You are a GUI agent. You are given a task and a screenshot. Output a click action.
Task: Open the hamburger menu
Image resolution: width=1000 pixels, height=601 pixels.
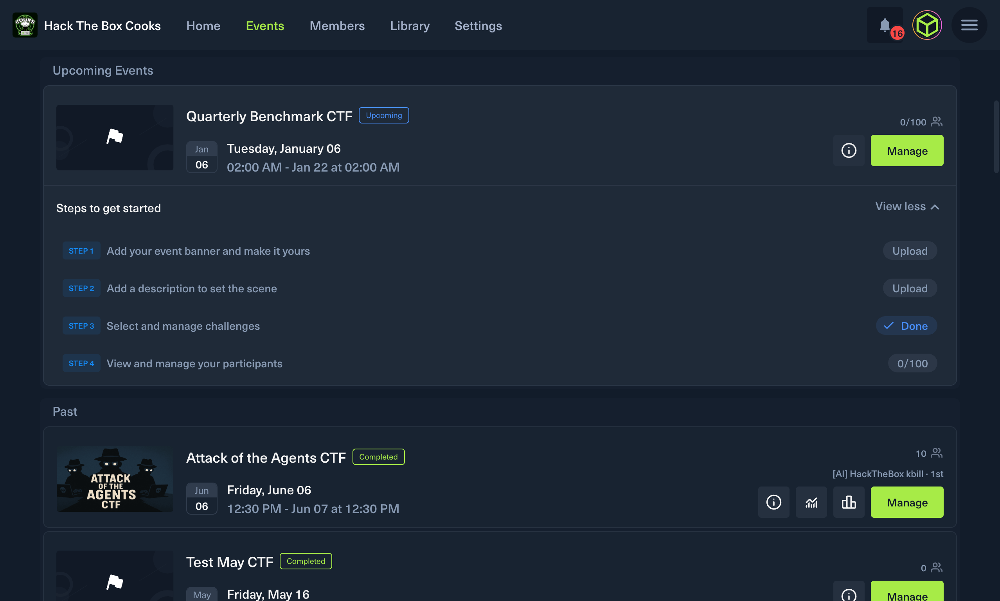[x=969, y=25]
